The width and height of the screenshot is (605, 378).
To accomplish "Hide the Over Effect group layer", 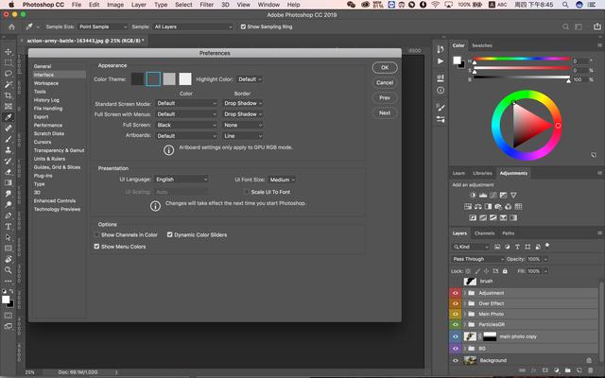I will pos(456,303).
